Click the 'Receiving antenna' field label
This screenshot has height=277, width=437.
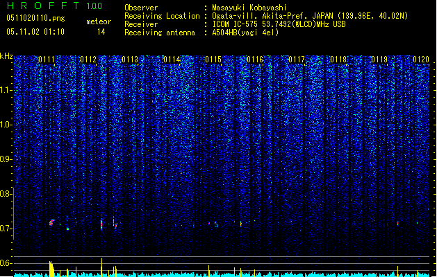point(160,33)
